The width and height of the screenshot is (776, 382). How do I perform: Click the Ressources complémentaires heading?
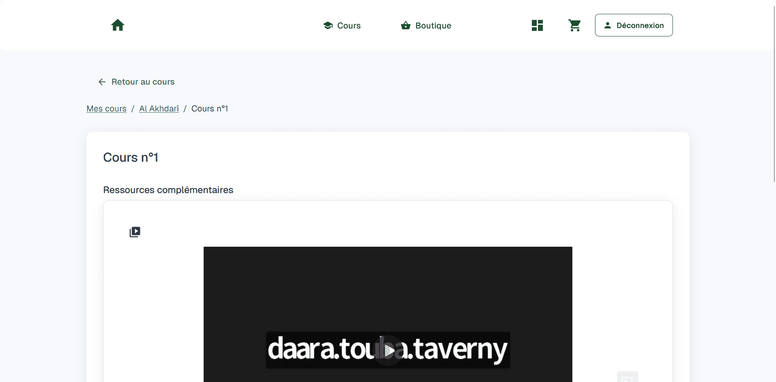168,190
